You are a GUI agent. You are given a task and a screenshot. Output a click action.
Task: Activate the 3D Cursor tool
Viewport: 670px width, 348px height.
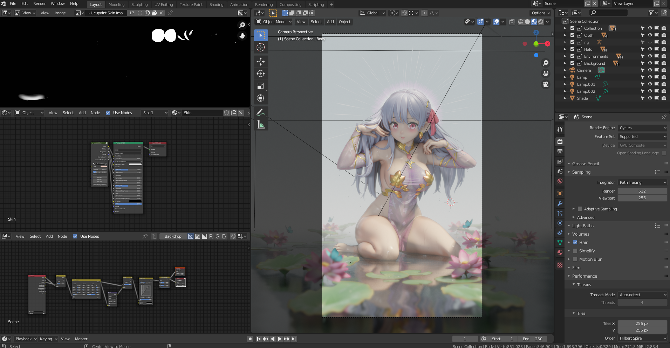pyautogui.click(x=261, y=47)
